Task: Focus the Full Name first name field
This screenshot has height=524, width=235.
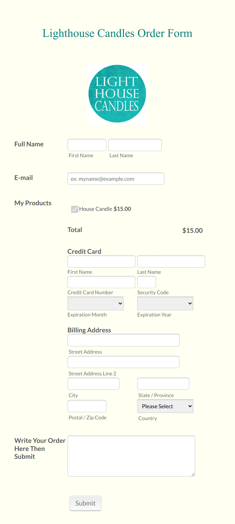Action: 87,145
